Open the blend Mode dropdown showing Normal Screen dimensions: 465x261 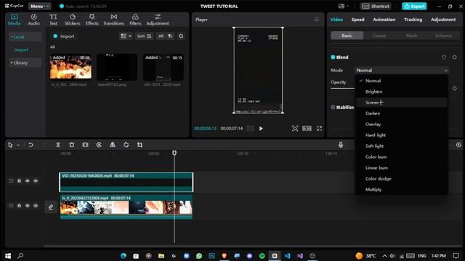[402, 70]
